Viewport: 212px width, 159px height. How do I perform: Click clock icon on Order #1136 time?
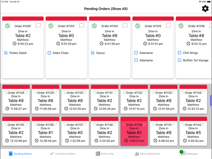tap(36, 141)
